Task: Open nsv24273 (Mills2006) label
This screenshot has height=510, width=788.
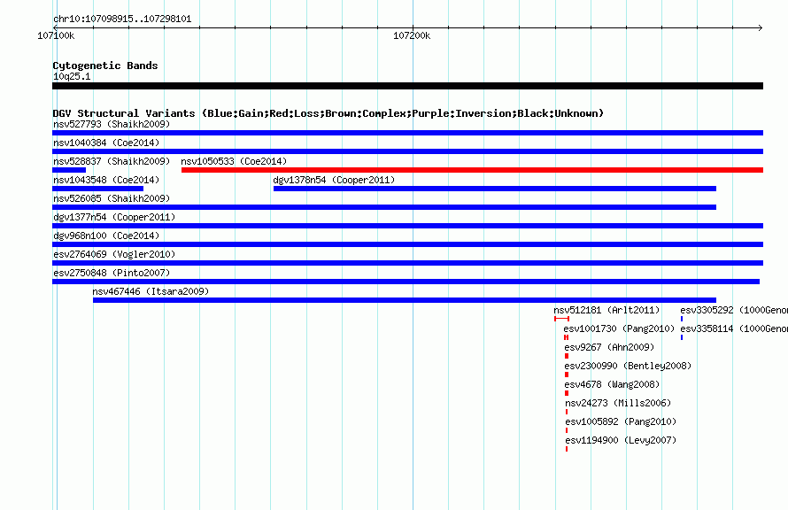Action: click(618, 403)
